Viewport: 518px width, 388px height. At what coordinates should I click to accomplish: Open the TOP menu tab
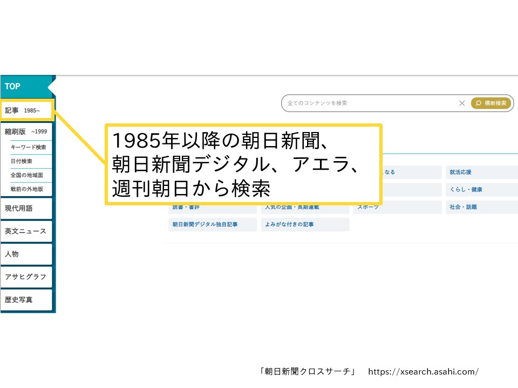pos(26,86)
